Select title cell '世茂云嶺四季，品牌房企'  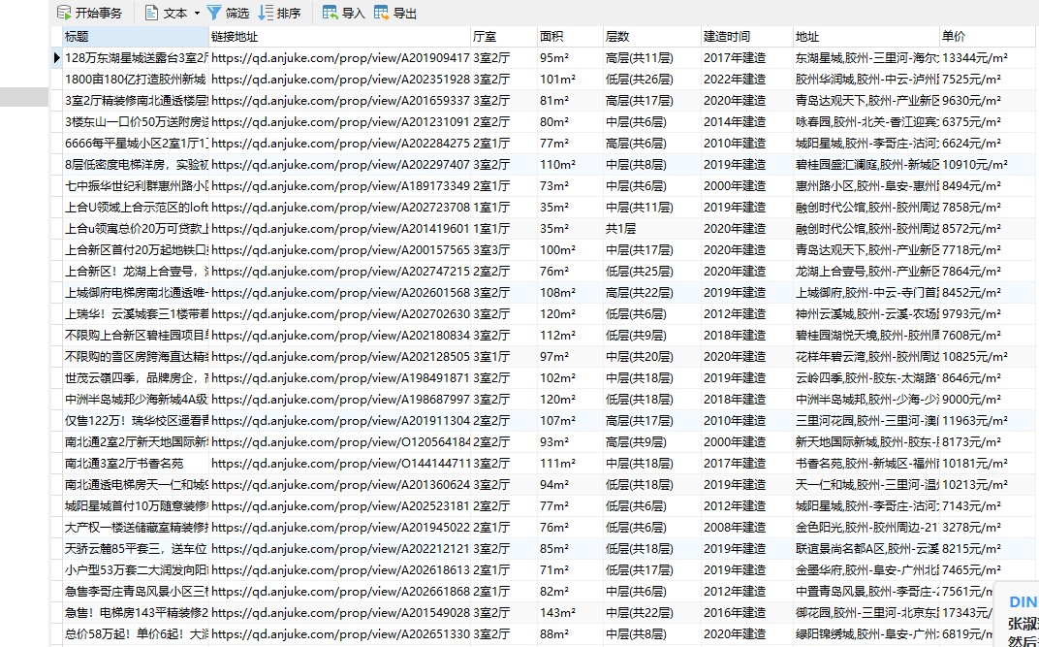[x=136, y=378]
